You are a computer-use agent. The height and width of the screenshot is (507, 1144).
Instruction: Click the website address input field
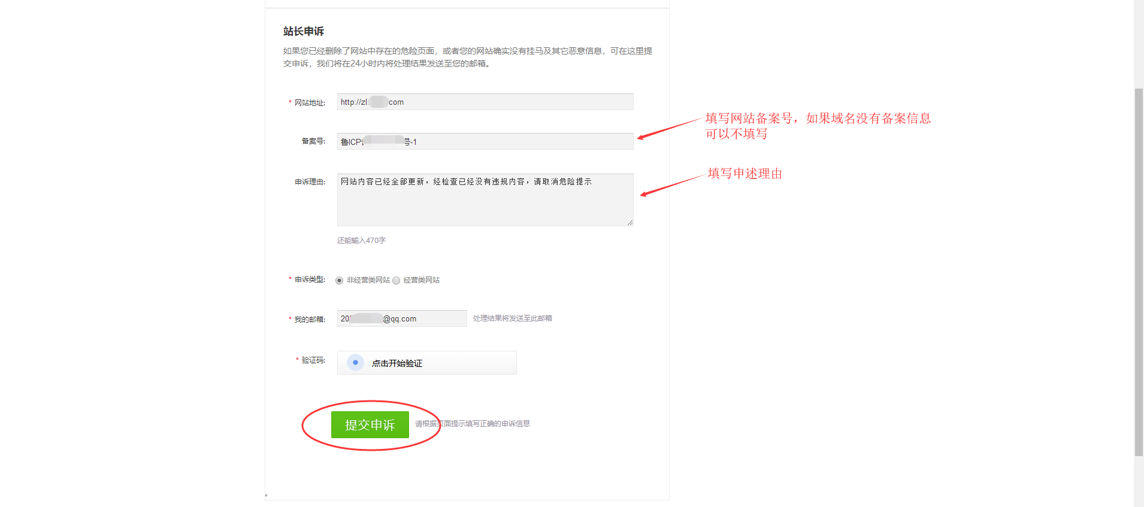(485, 102)
